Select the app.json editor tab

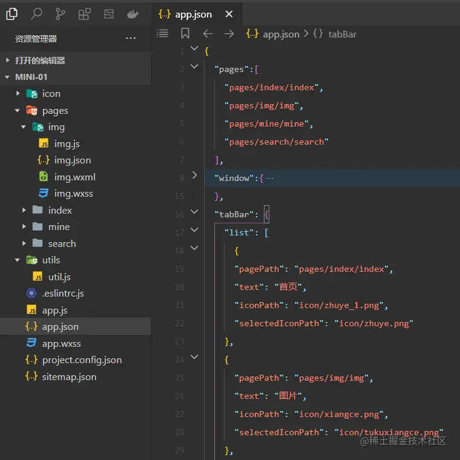196,14
